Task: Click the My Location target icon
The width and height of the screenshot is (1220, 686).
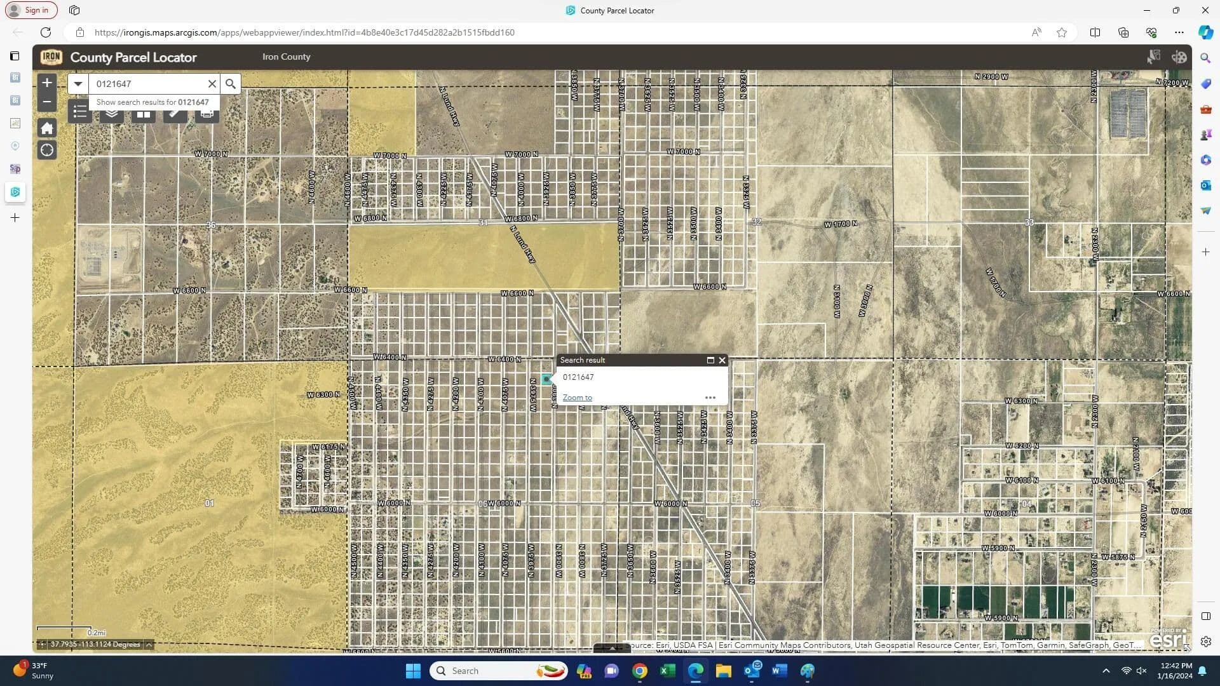Action: pos(47,151)
